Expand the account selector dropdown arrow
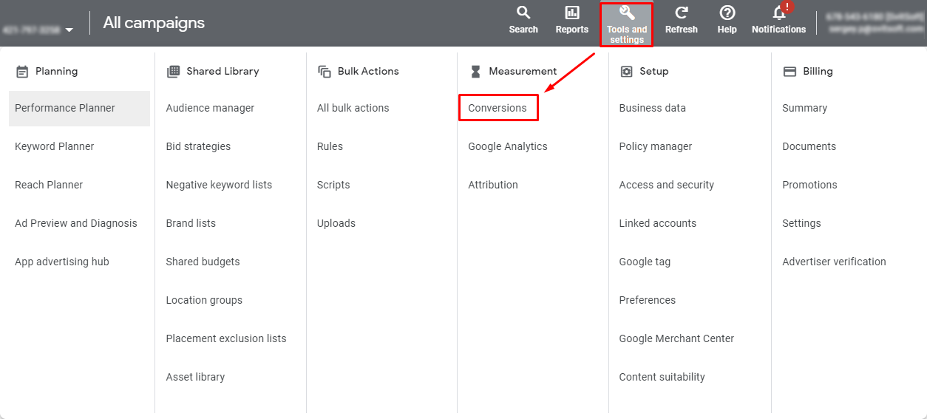This screenshot has width=927, height=419. click(69, 30)
